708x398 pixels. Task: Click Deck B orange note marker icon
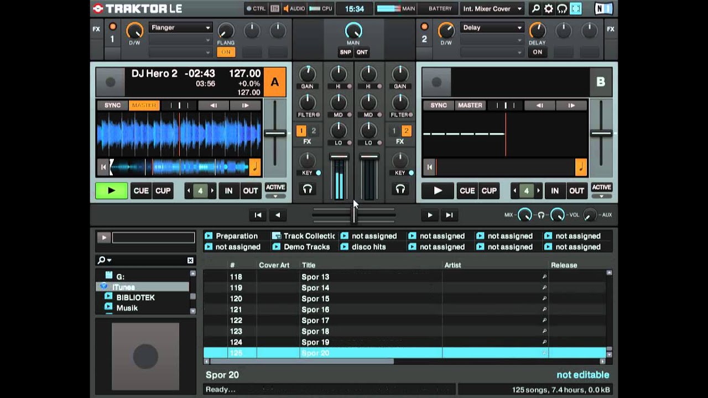tap(581, 166)
